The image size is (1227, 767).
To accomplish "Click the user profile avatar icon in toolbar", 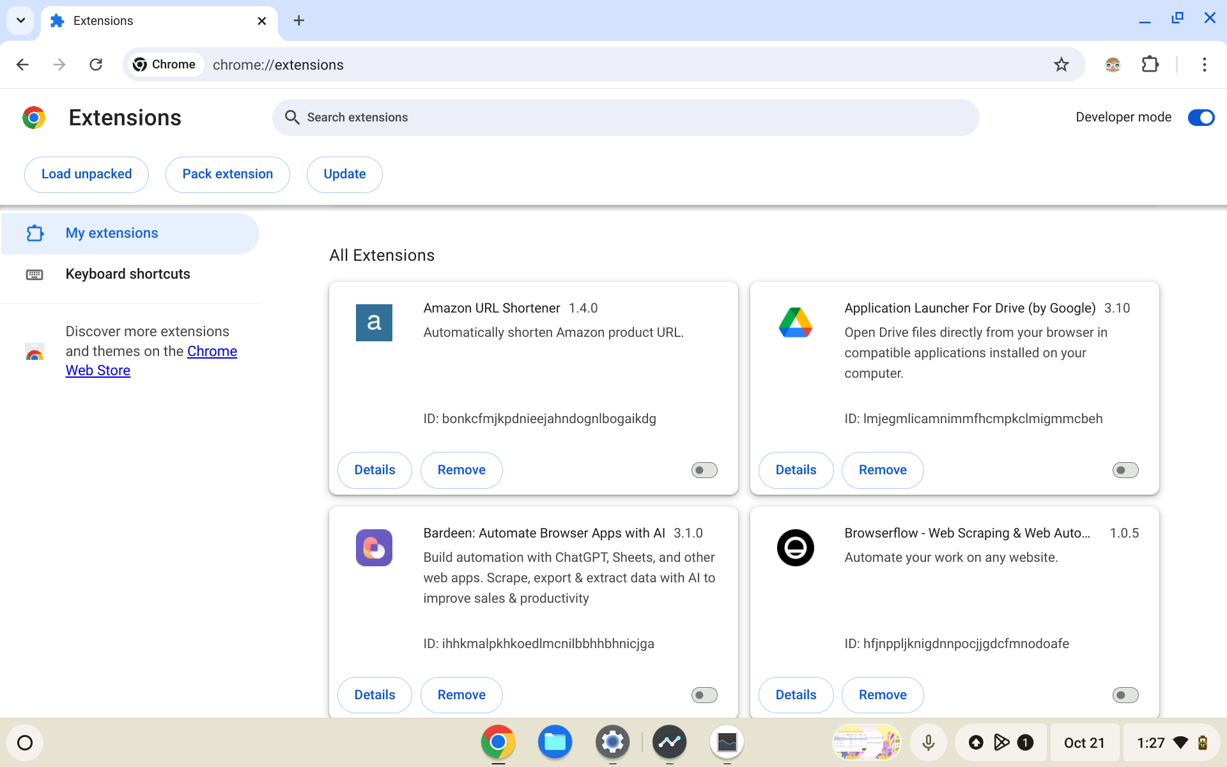I will (1113, 65).
